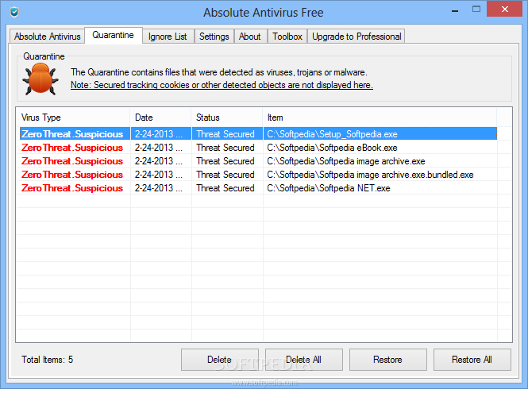Sort by the Status column header
Viewport: 528px width, 397px height.
(x=227, y=118)
